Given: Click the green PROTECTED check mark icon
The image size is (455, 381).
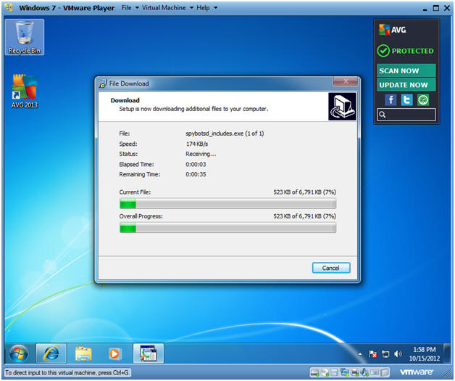Looking at the screenshot, I should pos(383,51).
